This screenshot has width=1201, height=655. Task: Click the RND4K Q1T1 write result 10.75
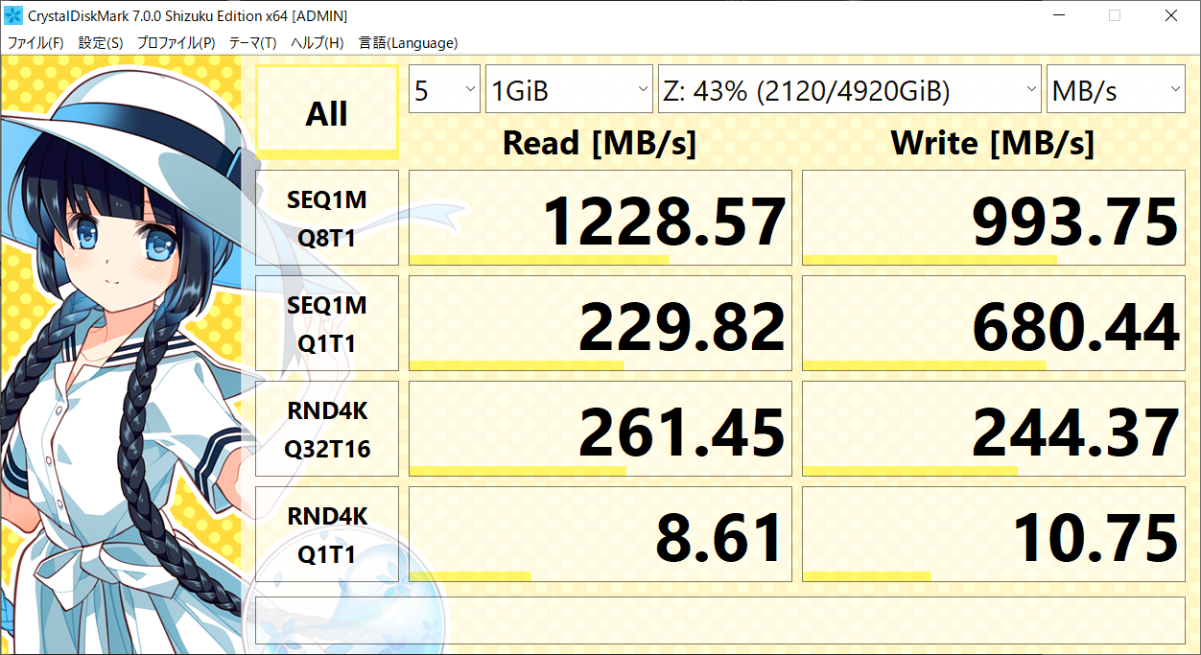tap(994, 534)
